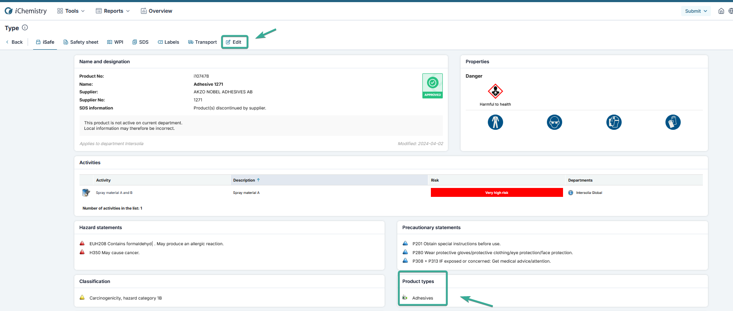Open the Safety sheet tab
The image size is (733, 311).
coord(81,42)
